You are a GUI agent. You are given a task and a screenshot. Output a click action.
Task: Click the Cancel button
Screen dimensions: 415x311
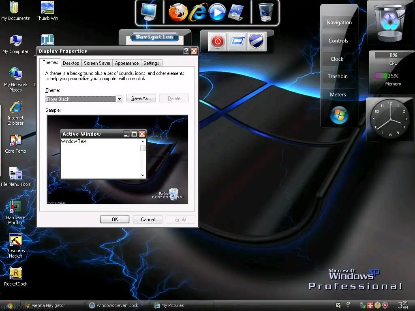pos(148,219)
